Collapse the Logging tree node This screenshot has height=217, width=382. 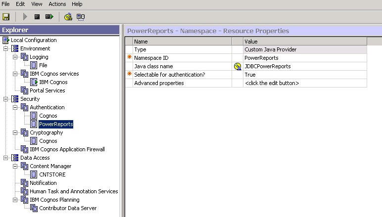(x=15, y=57)
